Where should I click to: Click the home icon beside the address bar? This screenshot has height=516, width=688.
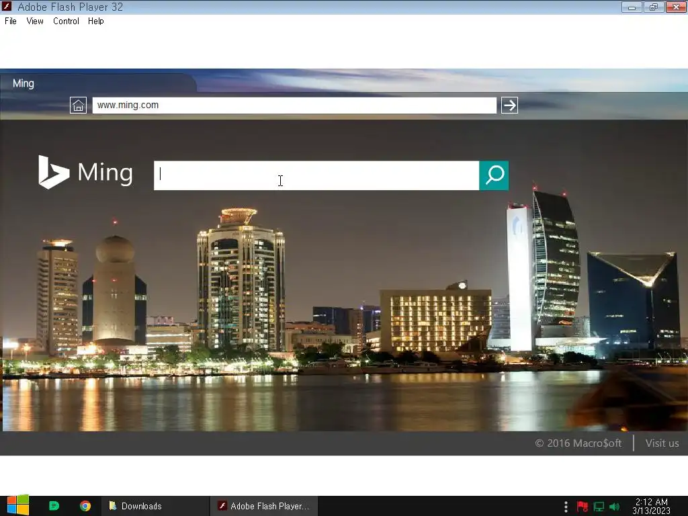78,105
